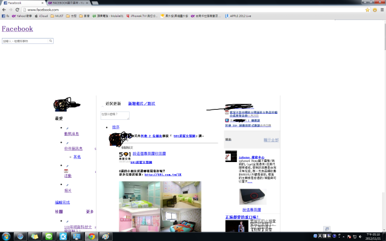
Task: Go back with the browser back arrow
Action: click(4, 10)
